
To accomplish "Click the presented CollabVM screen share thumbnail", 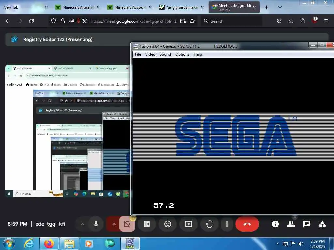I will click(x=68, y=131).
